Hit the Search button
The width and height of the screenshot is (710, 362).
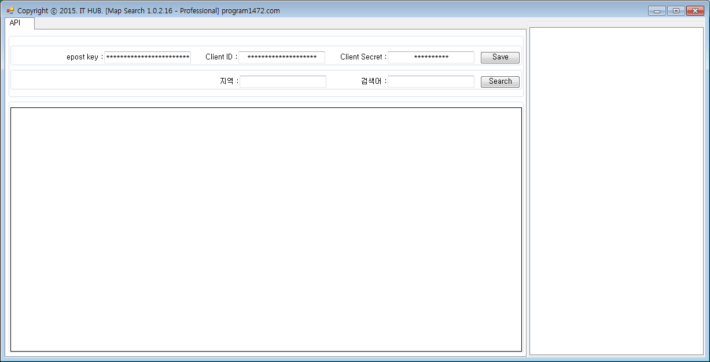[500, 81]
